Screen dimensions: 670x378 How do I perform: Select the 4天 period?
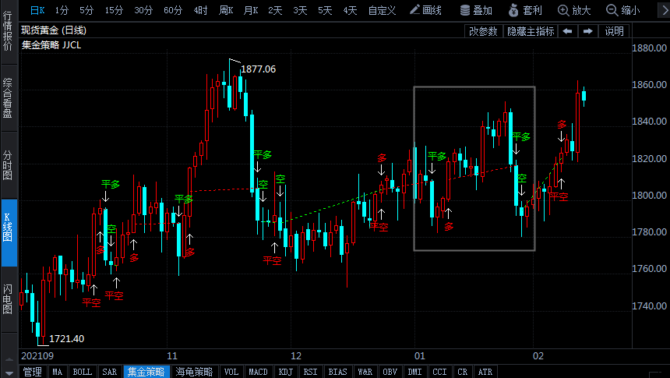350,10
